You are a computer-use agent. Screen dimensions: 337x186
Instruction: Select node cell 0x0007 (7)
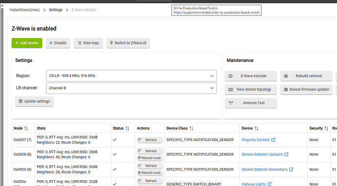[x=22, y=140]
